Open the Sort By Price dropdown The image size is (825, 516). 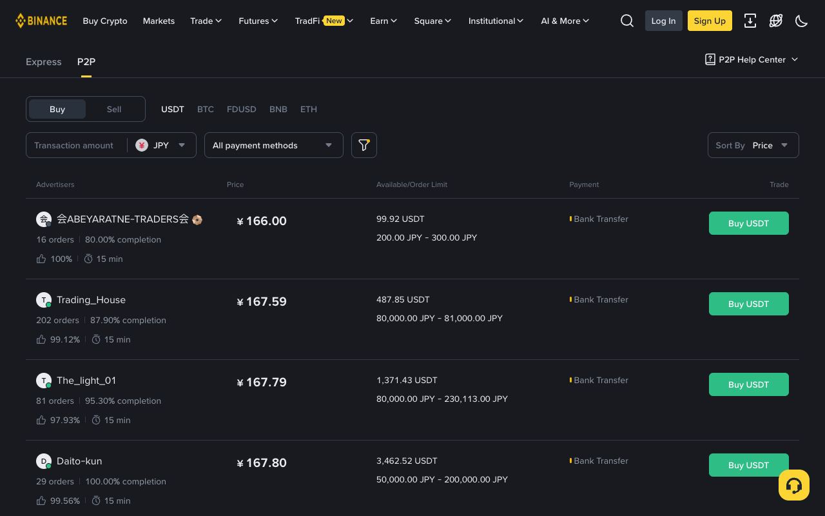[753, 145]
